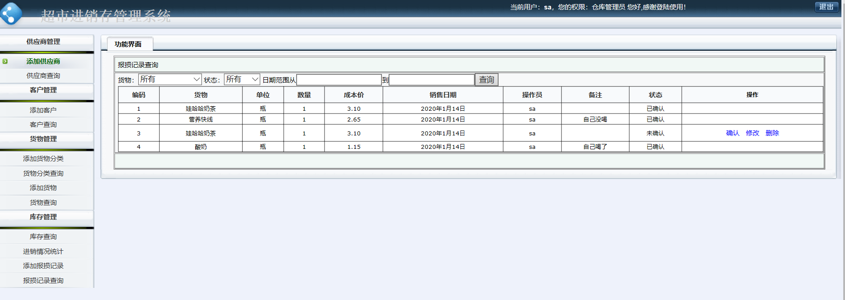
Task: Click the 备注 column header
Action: pos(595,95)
